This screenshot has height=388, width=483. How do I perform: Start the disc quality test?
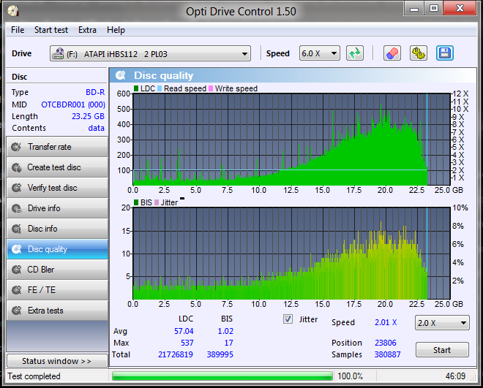coord(442,350)
